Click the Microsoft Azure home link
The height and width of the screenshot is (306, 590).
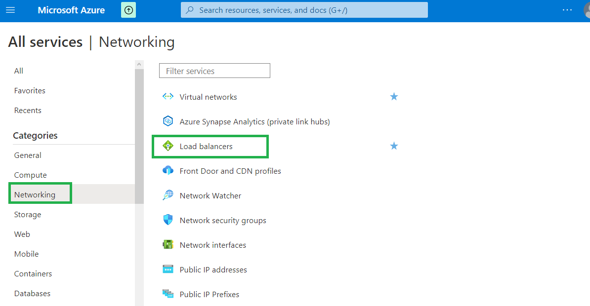(71, 10)
